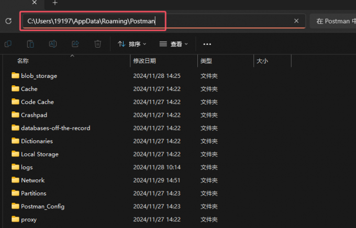Select the Partitions folder

pyautogui.click(x=34, y=193)
